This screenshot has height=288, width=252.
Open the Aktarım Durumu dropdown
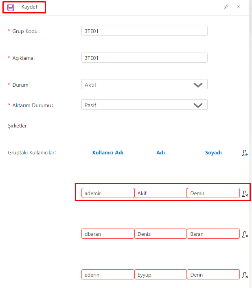[198, 105]
